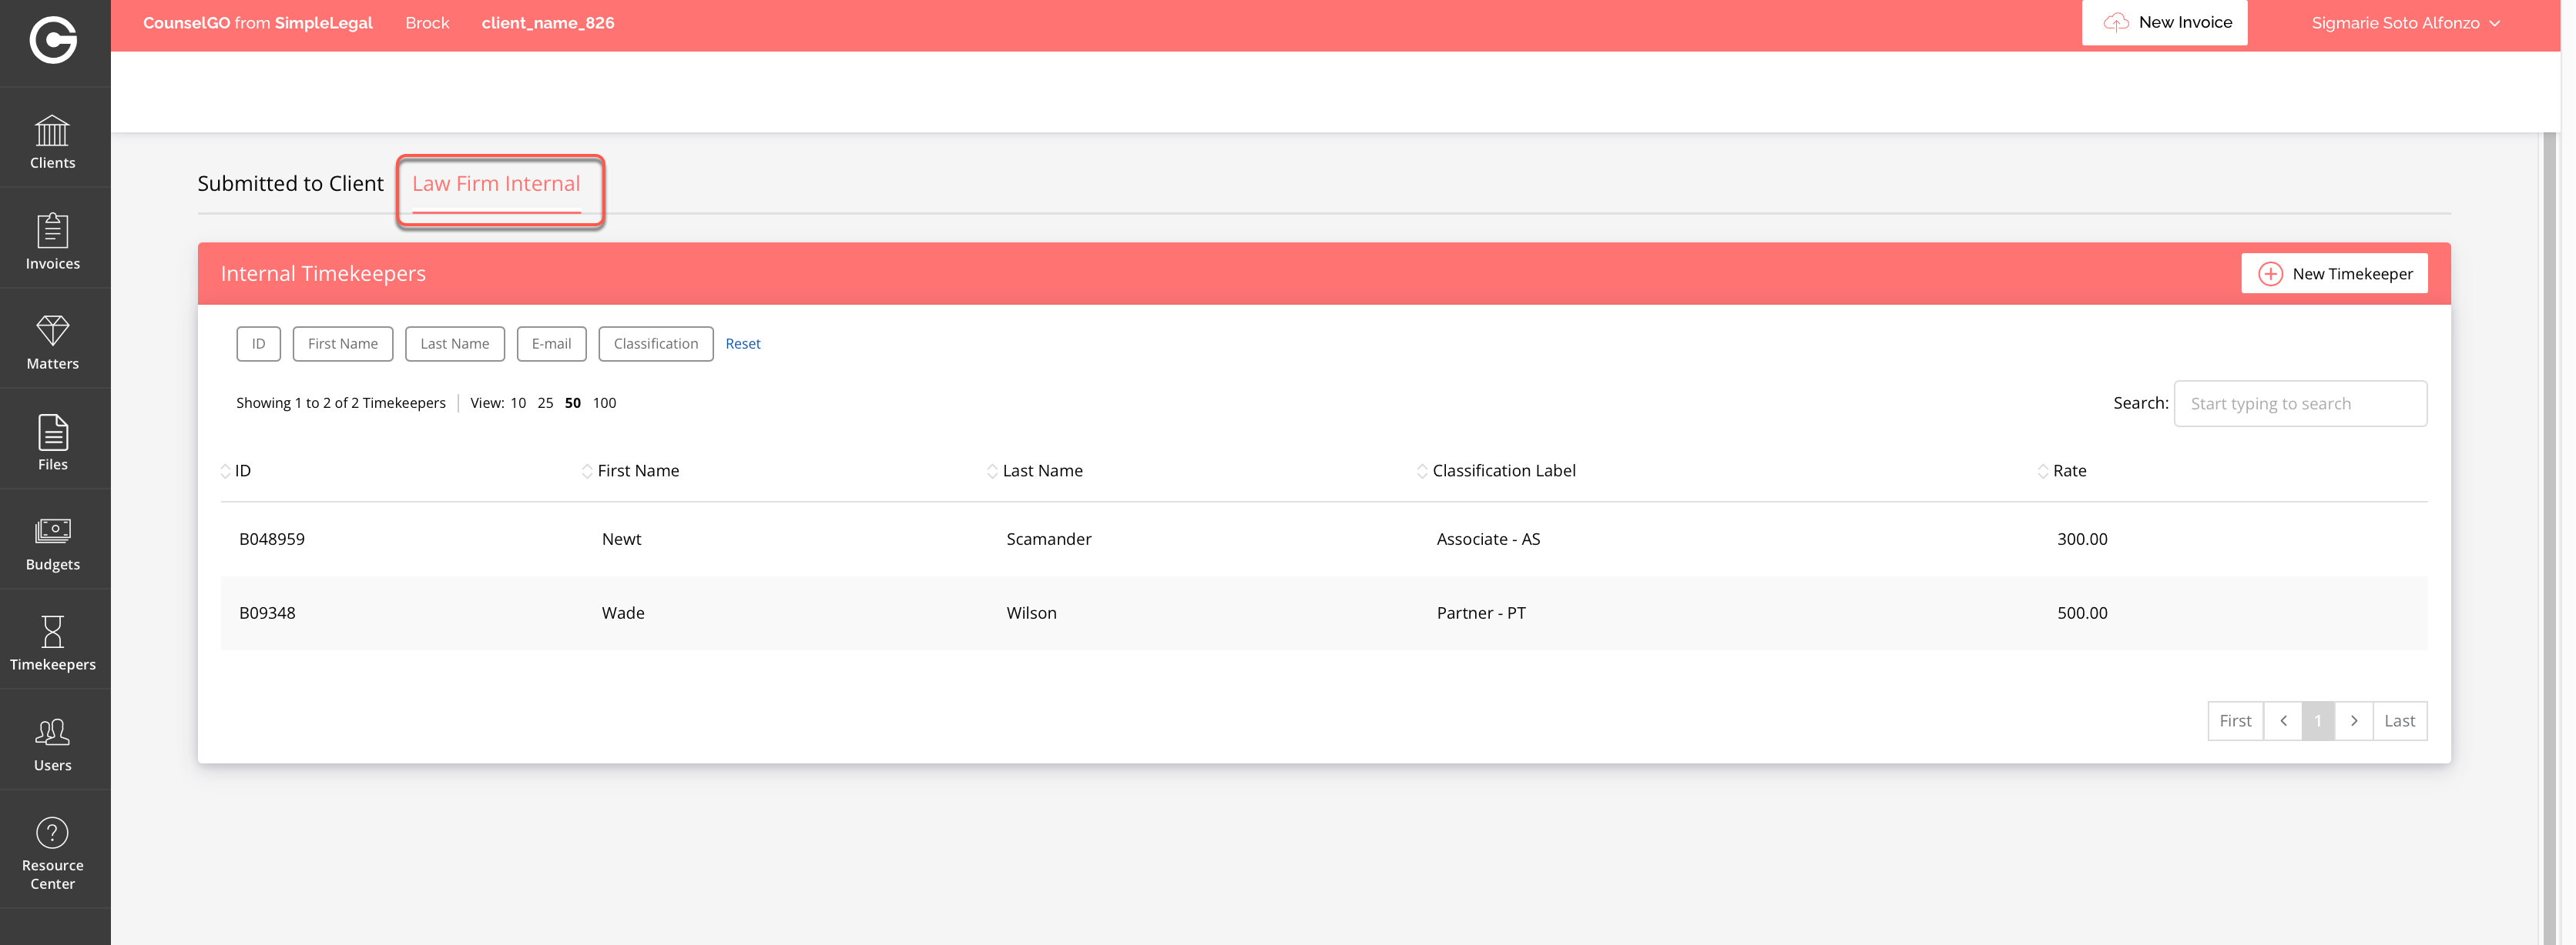
Task: Sort by Classification Label column
Action: click(x=1502, y=470)
